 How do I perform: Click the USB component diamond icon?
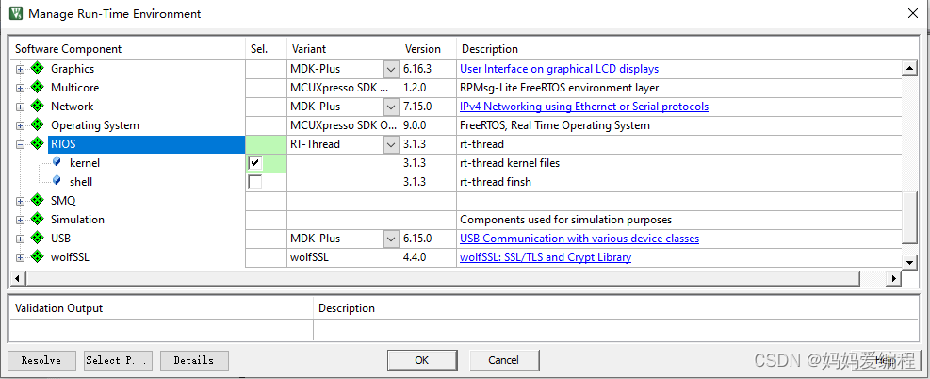pos(38,238)
